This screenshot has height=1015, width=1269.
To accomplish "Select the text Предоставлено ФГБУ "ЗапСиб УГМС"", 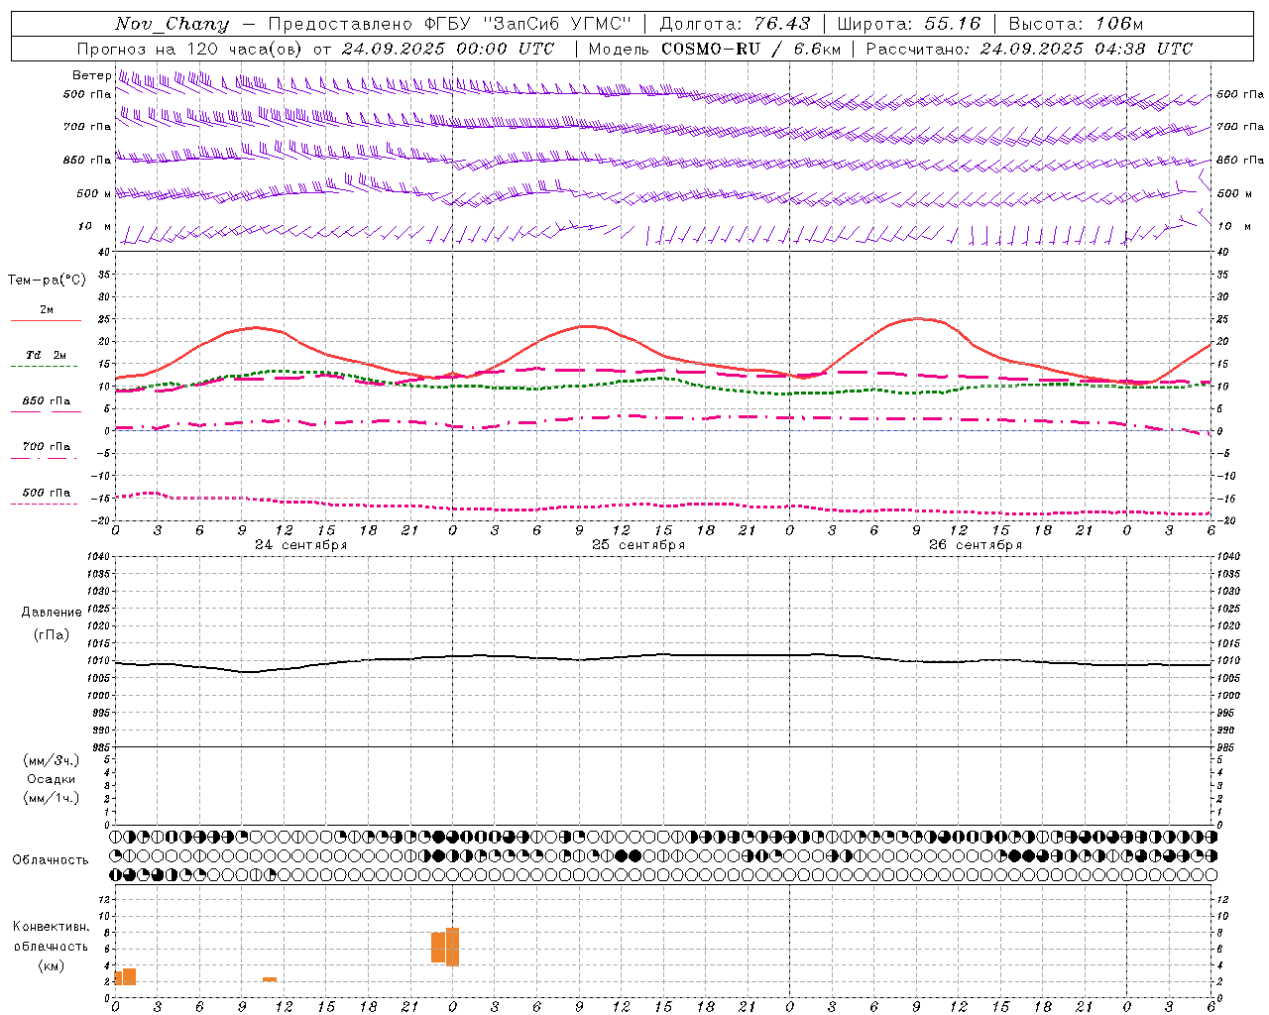I will [x=450, y=24].
